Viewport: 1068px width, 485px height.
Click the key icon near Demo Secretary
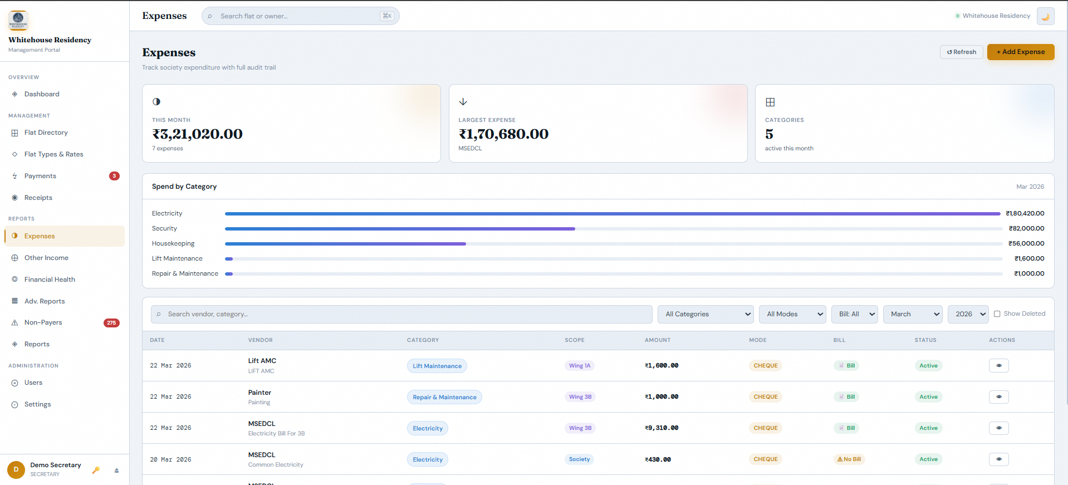point(96,470)
